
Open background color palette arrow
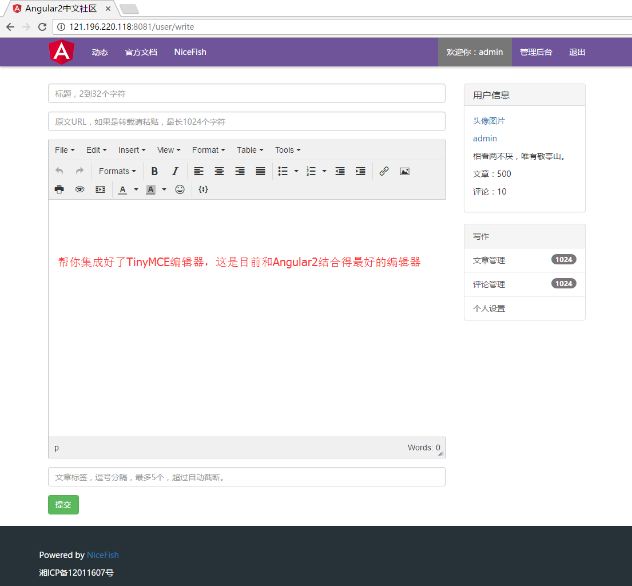point(164,189)
